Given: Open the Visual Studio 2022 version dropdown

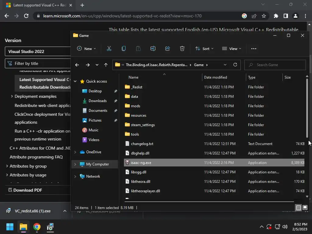Looking at the screenshot, I should pyautogui.click(x=38, y=51).
